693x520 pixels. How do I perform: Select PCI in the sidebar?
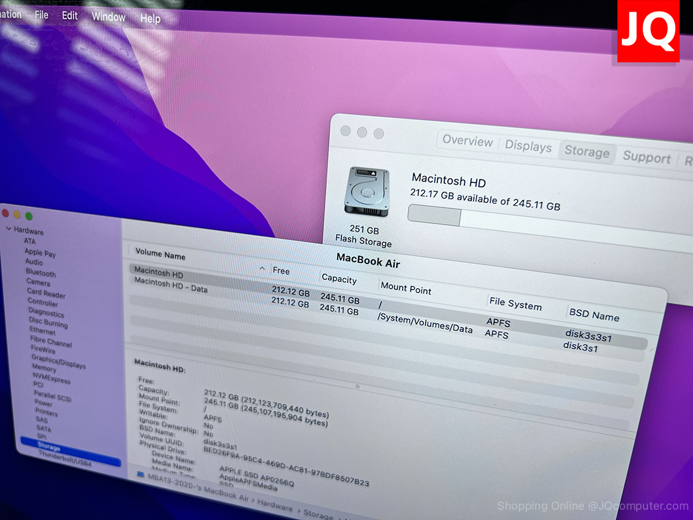tap(38, 384)
